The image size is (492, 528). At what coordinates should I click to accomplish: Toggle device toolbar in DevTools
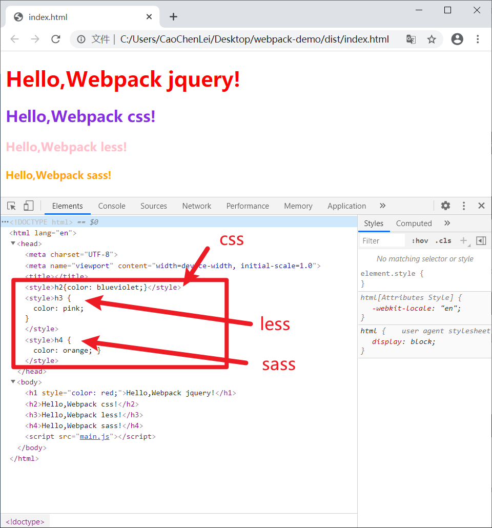pos(29,206)
